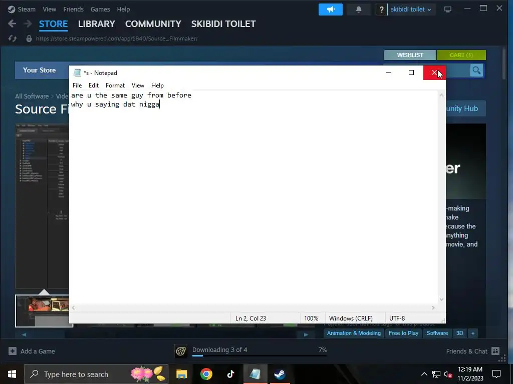Click the Downloading 3 of 4 progress bar
The width and height of the screenshot is (513, 384).
259,355
